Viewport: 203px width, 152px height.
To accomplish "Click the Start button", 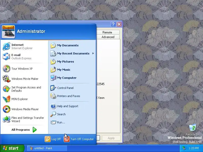I will pos(12,148).
